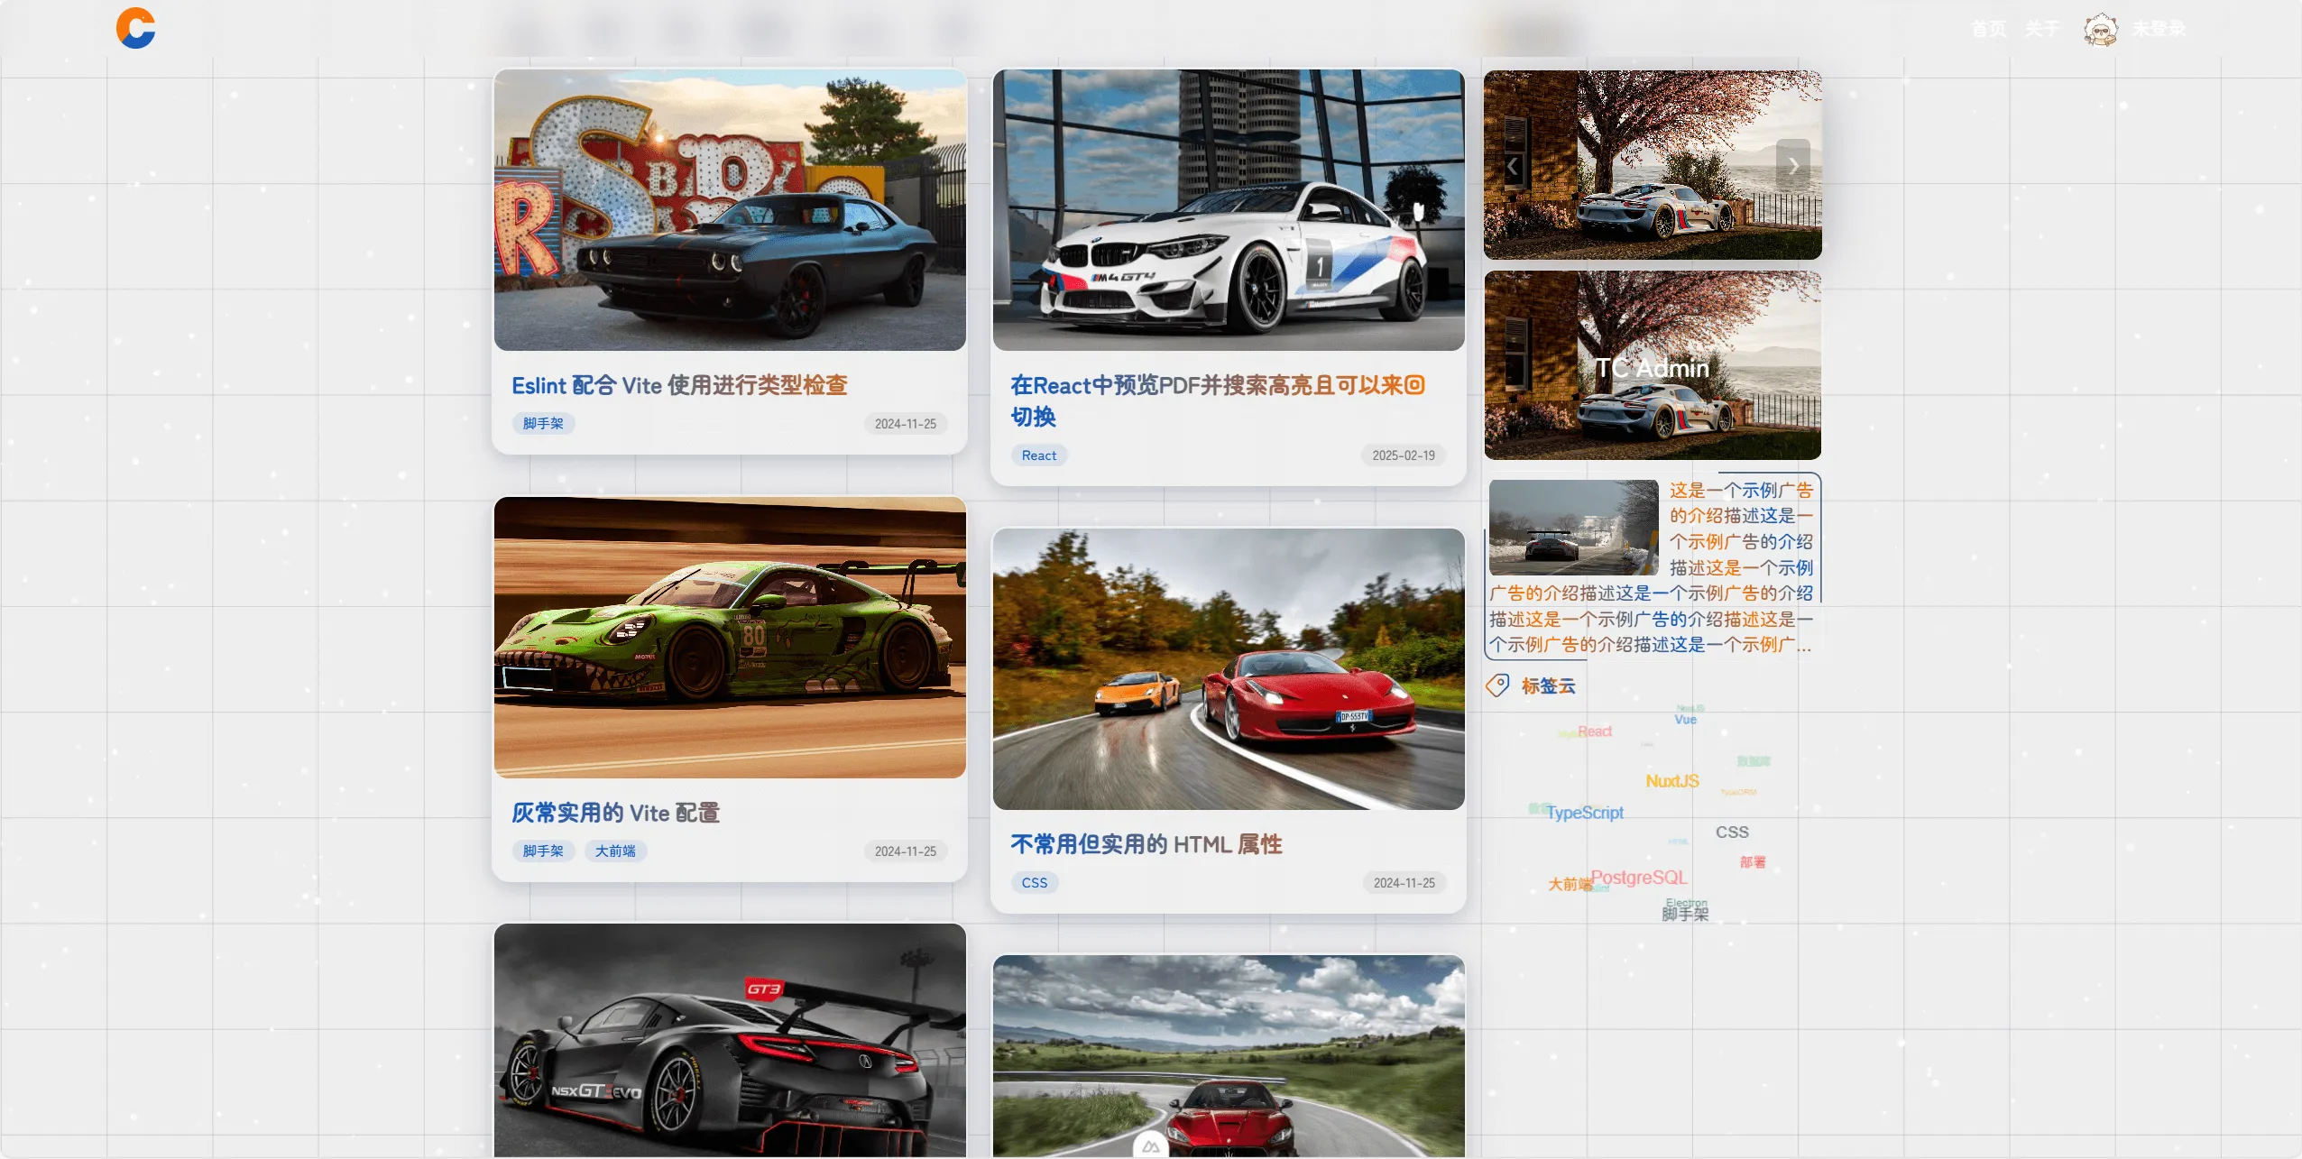The image size is (2302, 1159).
Task: Click the BMW M4 GT4 cover image
Action: tap(1229, 210)
